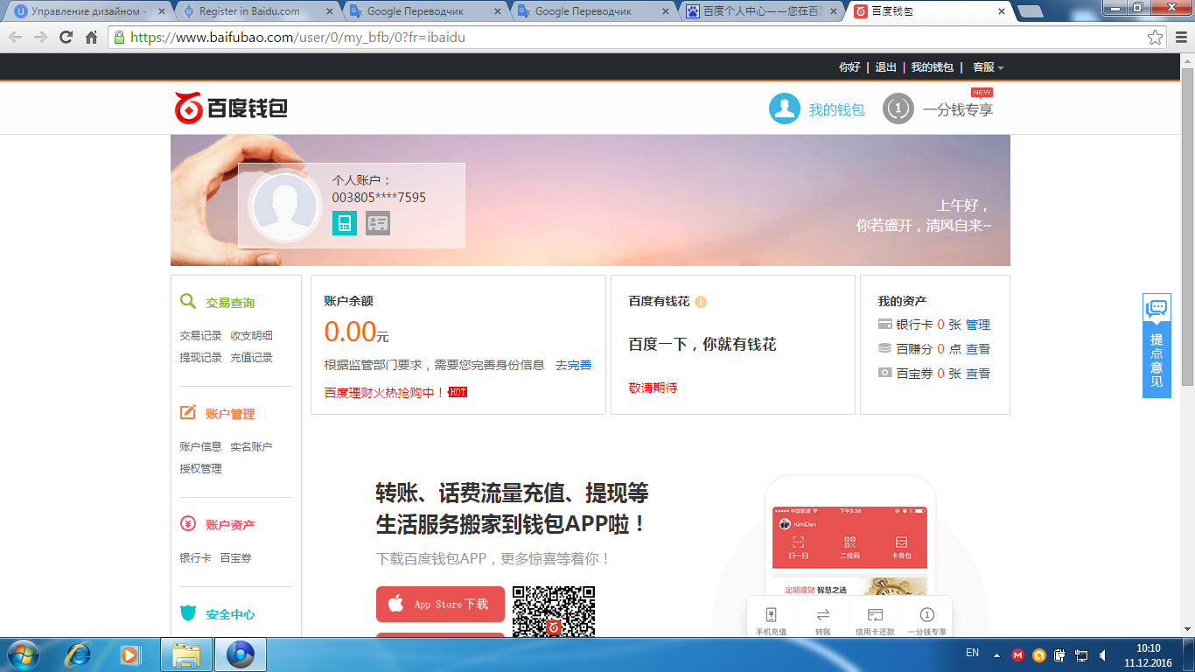The image size is (1195, 672).
Task: Click the bank card icon beside 银行卡
Action: [x=885, y=324]
